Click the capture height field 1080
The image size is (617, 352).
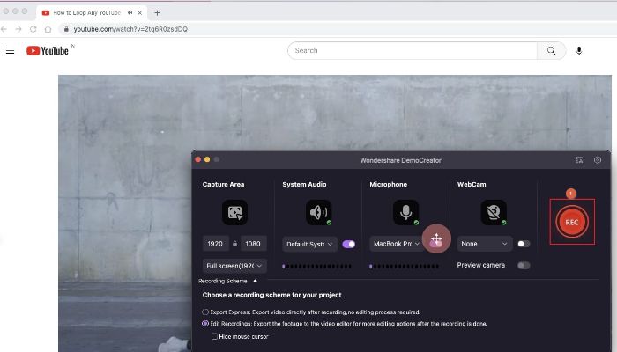pyautogui.click(x=253, y=244)
